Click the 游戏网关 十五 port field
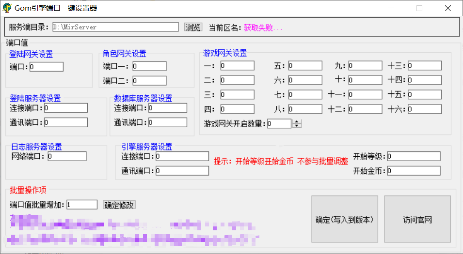Viewport: 463px width, 254px height. tap(425, 94)
